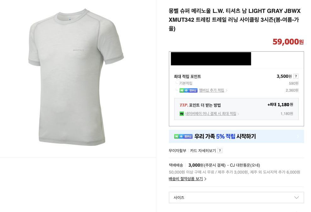Click the N+ 멤버십 badge beside 멤버십 추가 적립
The width and height of the screenshot is (311, 212).
tap(188, 90)
